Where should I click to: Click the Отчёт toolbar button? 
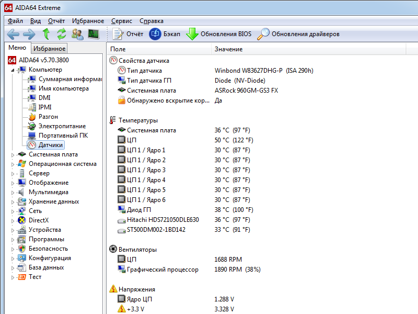pos(128,34)
